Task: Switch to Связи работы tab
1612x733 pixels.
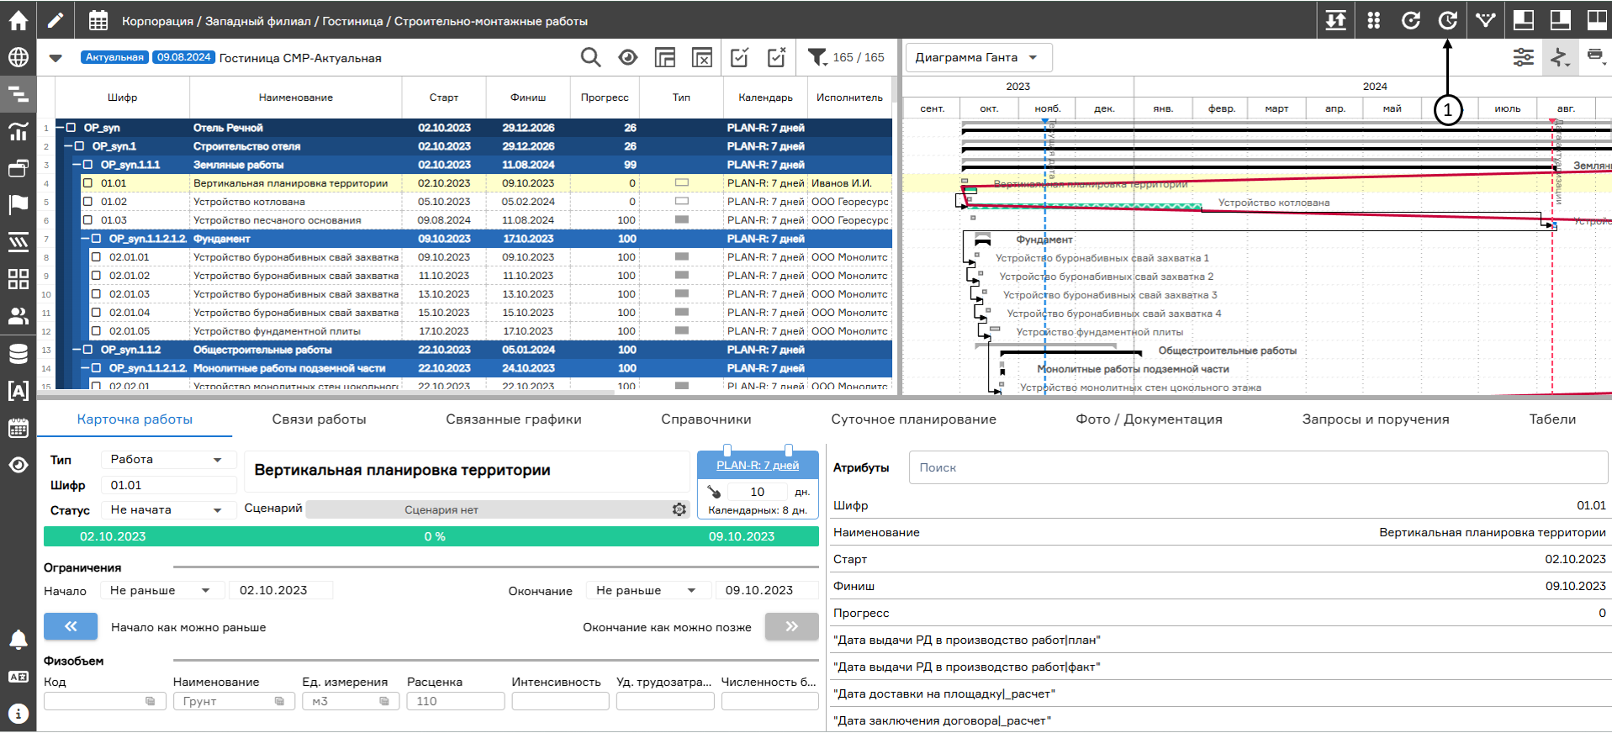Action: click(319, 419)
